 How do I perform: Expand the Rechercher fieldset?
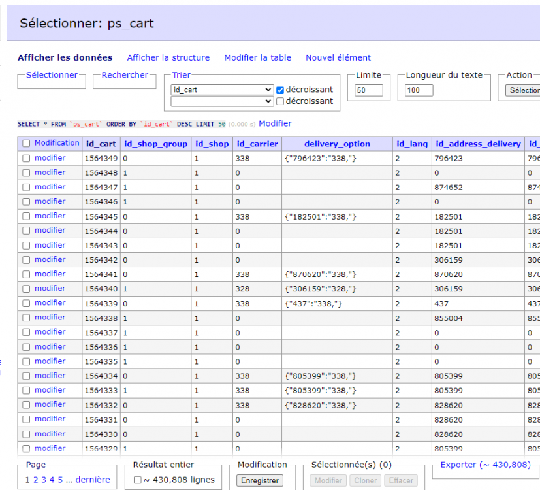125,75
